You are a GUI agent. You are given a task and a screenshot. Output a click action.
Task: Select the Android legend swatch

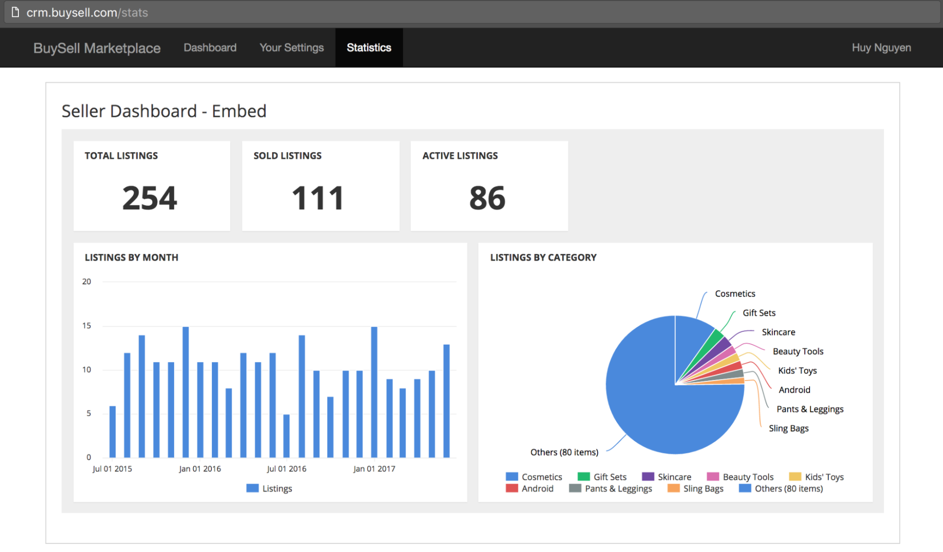pos(512,488)
